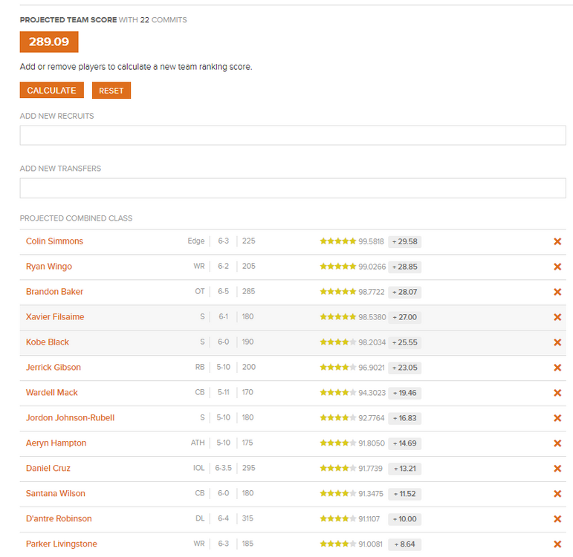Image resolution: width=573 pixels, height=557 pixels.
Task: View Aeryn Hampton's player page
Action: click(x=56, y=443)
